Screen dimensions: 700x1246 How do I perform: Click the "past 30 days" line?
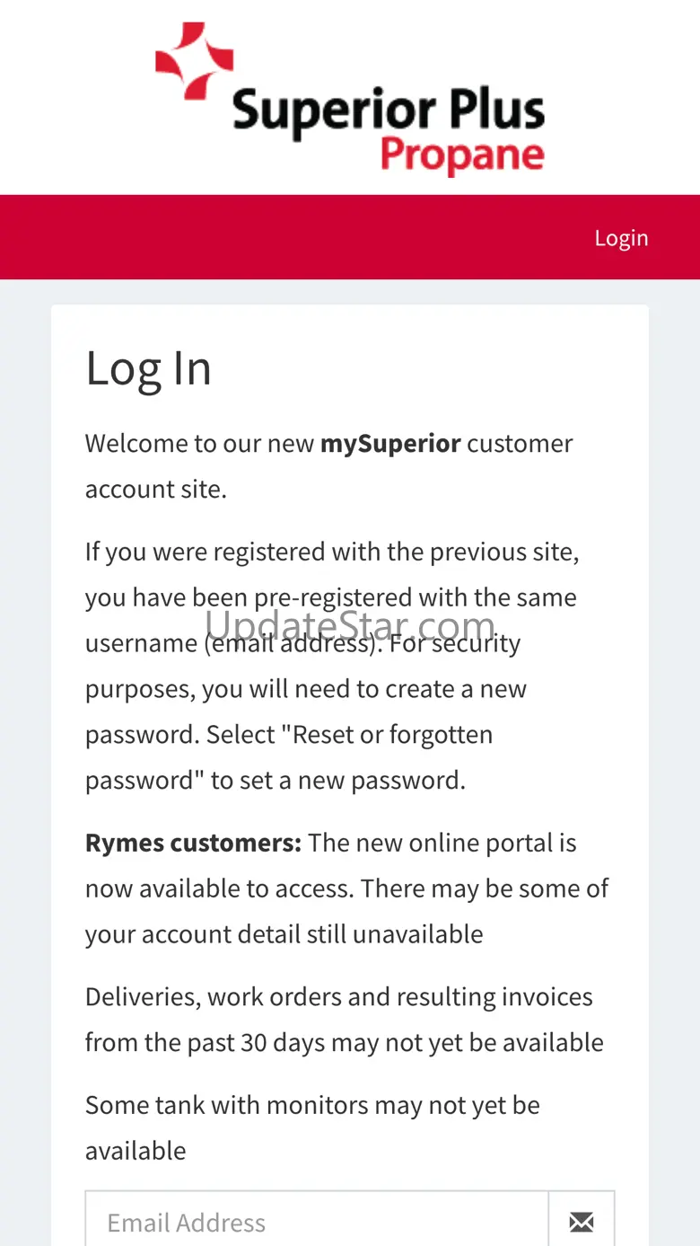tap(344, 1043)
